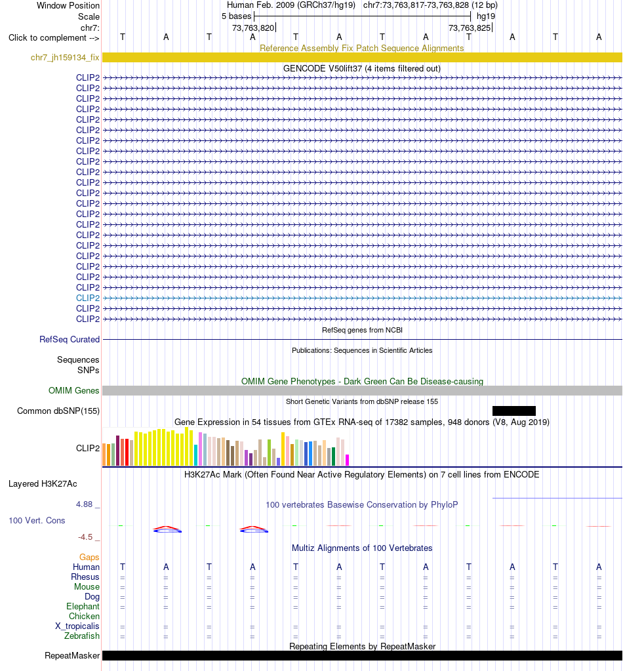Click the "hg19" scale bar label
Viewport: 623px width, 671px height.
click(486, 16)
